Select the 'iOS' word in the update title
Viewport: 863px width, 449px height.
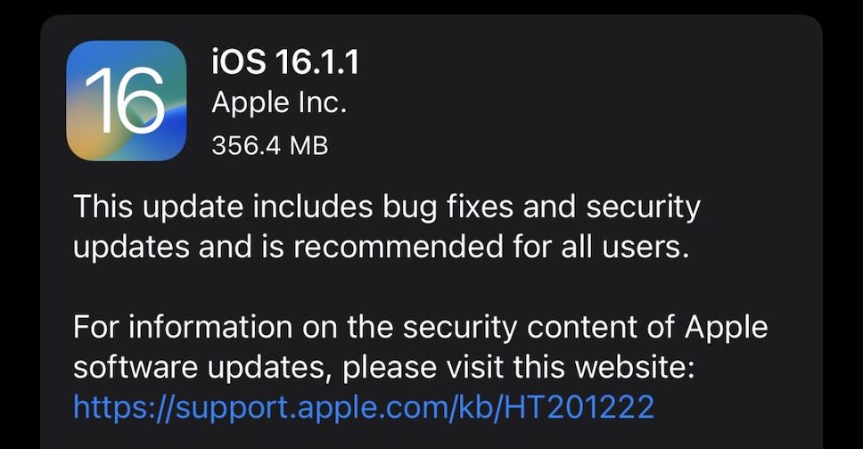(240, 61)
